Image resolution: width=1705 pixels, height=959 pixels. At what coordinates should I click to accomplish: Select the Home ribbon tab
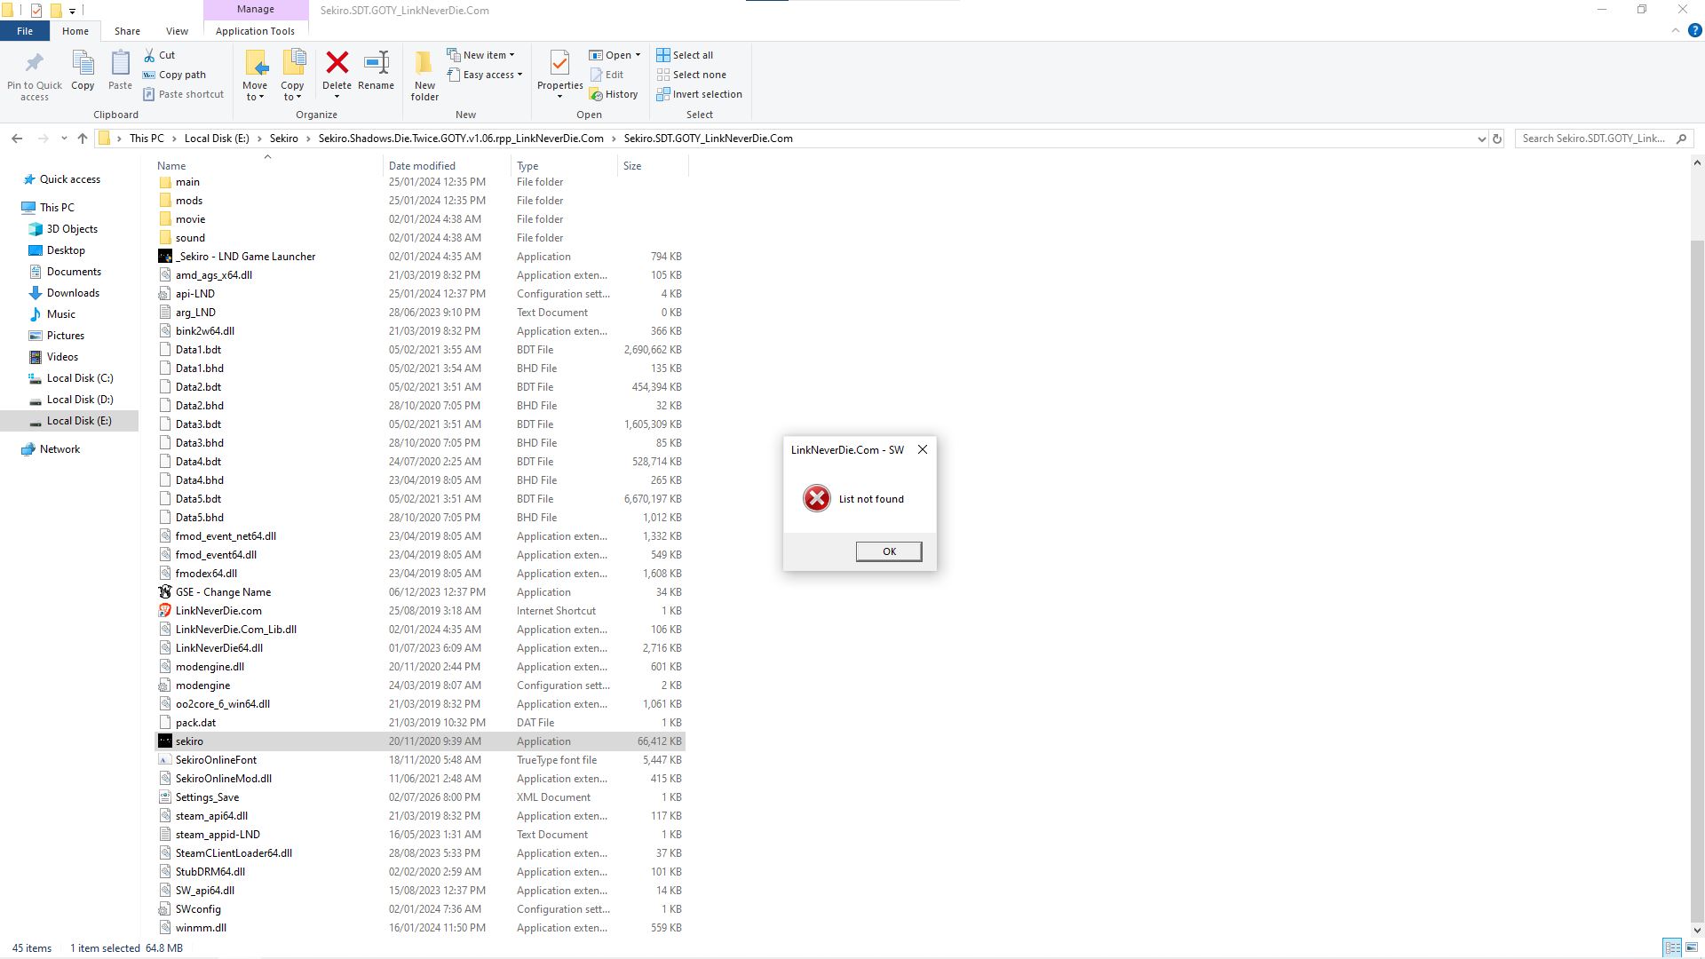point(75,31)
